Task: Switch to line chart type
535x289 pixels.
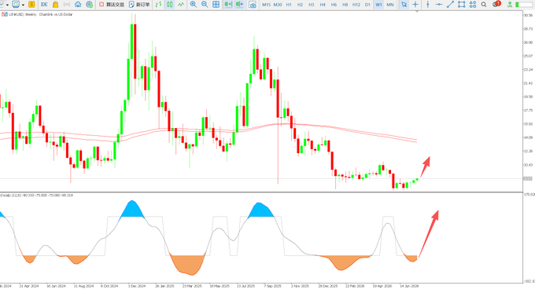Action: [x=181, y=5]
